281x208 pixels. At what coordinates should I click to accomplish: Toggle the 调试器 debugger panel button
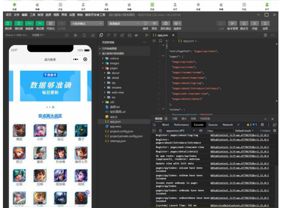tap(40, 24)
